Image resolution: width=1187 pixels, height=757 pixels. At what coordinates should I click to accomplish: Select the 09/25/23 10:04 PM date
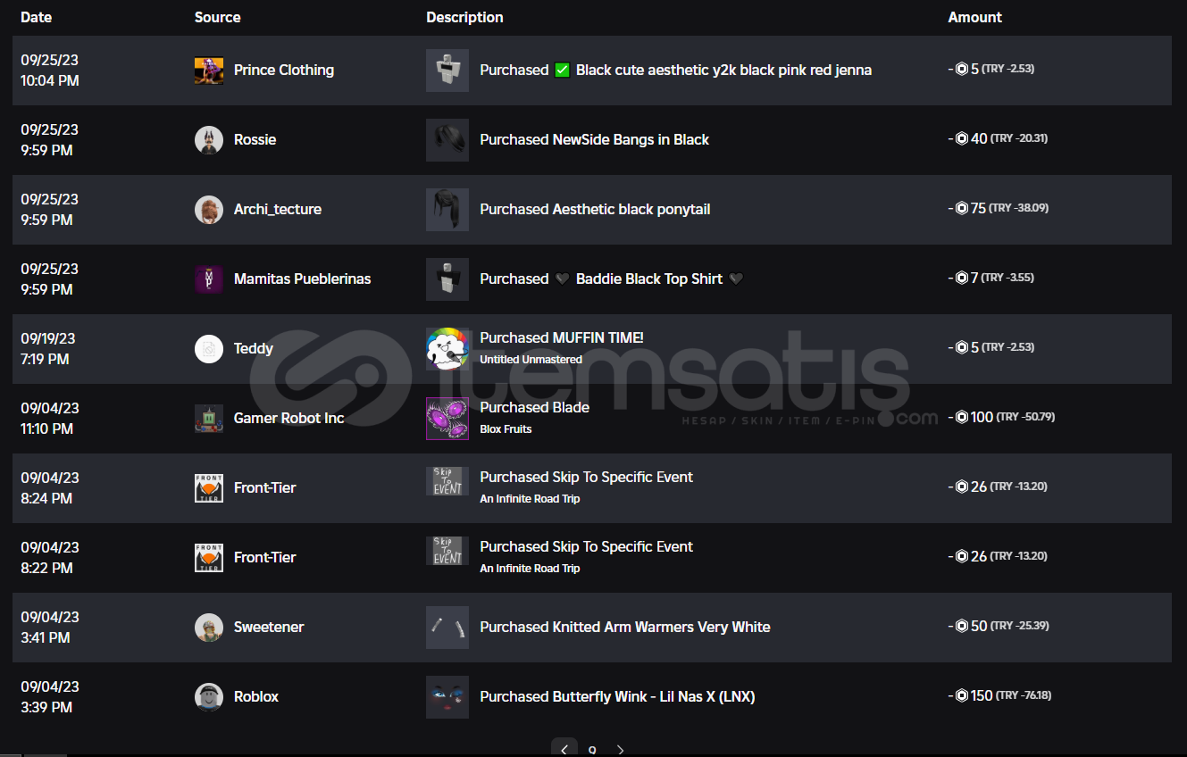pyautogui.click(x=50, y=71)
